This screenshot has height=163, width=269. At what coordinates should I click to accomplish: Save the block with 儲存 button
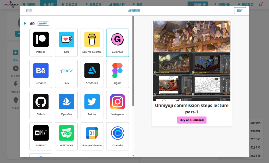240,10
